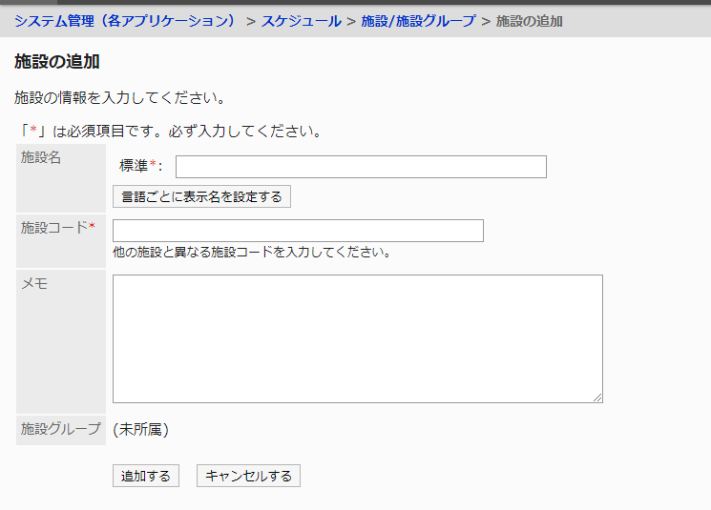This screenshot has height=510, width=711.
Task: Select the 施設コード row label
Action: point(57,227)
